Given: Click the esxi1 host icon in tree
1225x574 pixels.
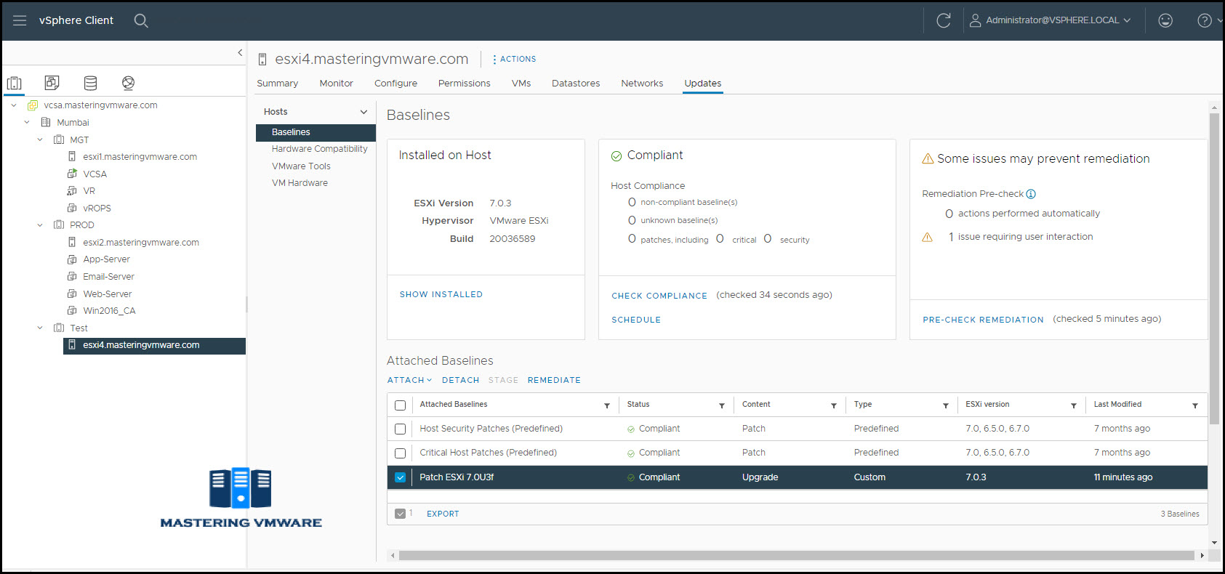Looking at the screenshot, I should [x=72, y=157].
